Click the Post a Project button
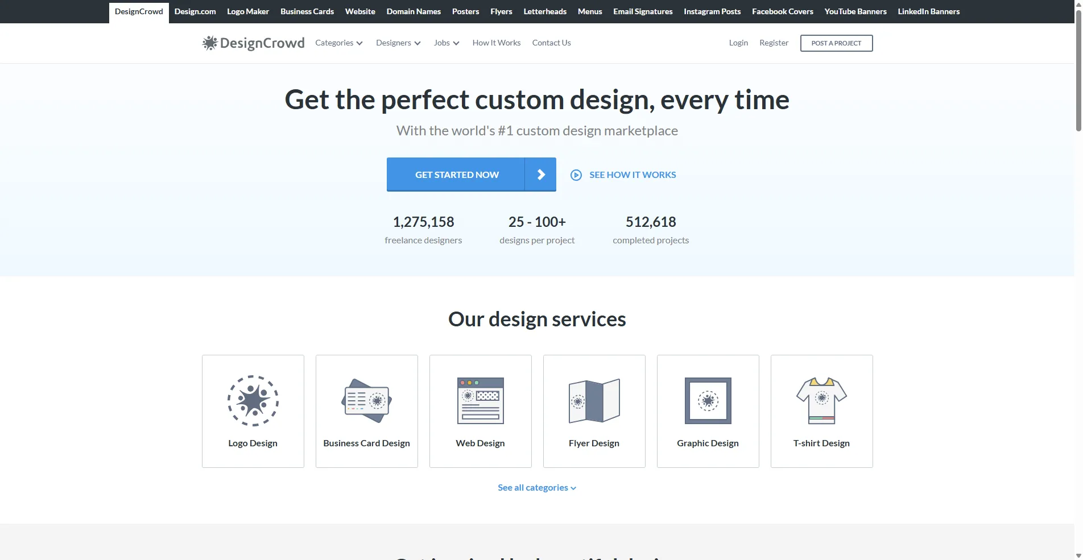The height and width of the screenshot is (560, 1083). (837, 43)
